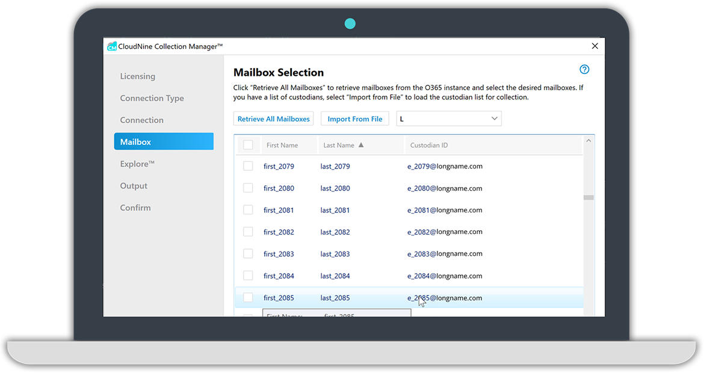The width and height of the screenshot is (704, 373).
Task: Select e_2081@longname.com custodian ID
Action: point(445,210)
